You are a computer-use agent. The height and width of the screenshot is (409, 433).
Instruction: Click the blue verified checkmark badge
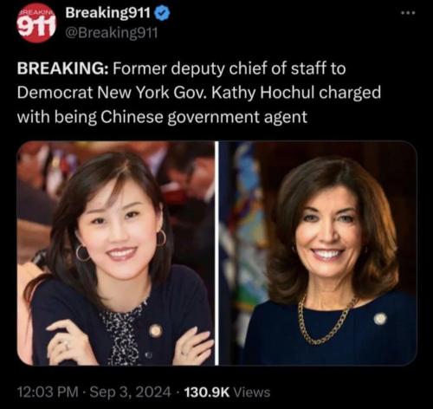point(163,13)
